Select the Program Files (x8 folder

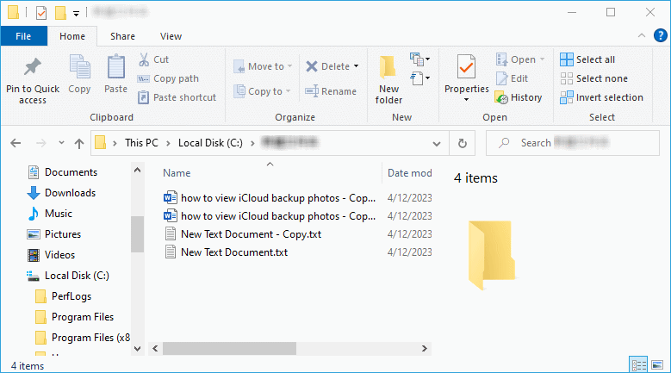pyautogui.click(x=83, y=338)
